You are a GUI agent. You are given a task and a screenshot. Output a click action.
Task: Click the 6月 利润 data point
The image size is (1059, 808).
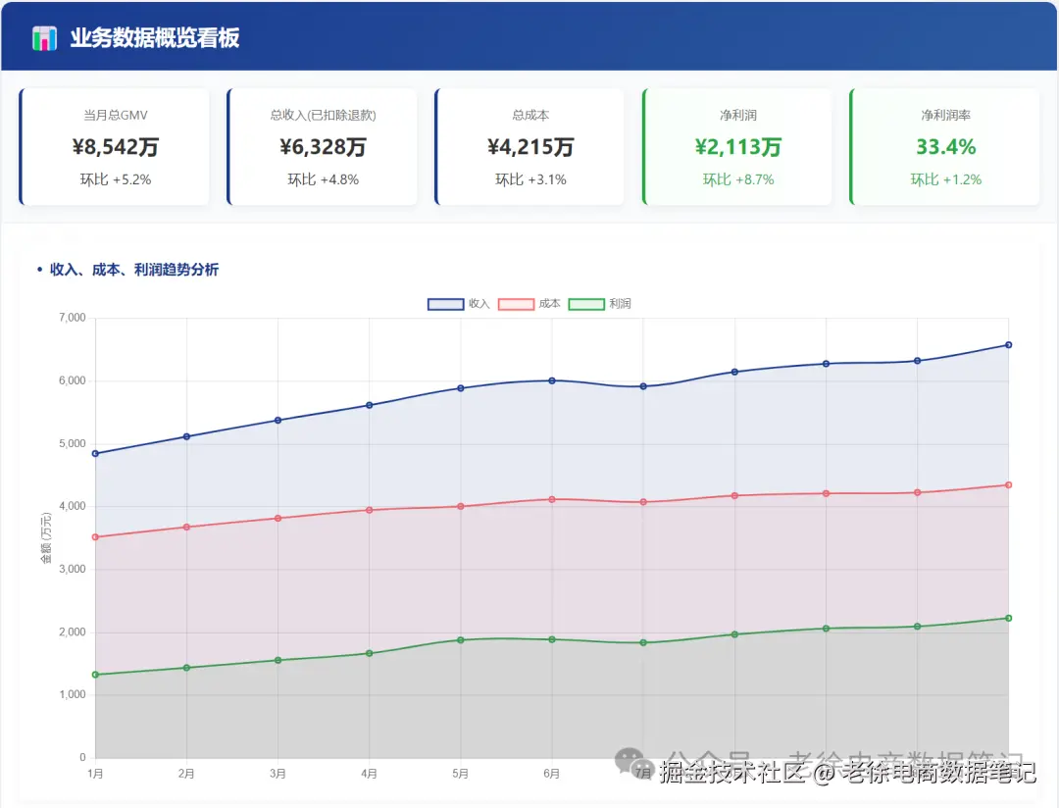pos(552,639)
